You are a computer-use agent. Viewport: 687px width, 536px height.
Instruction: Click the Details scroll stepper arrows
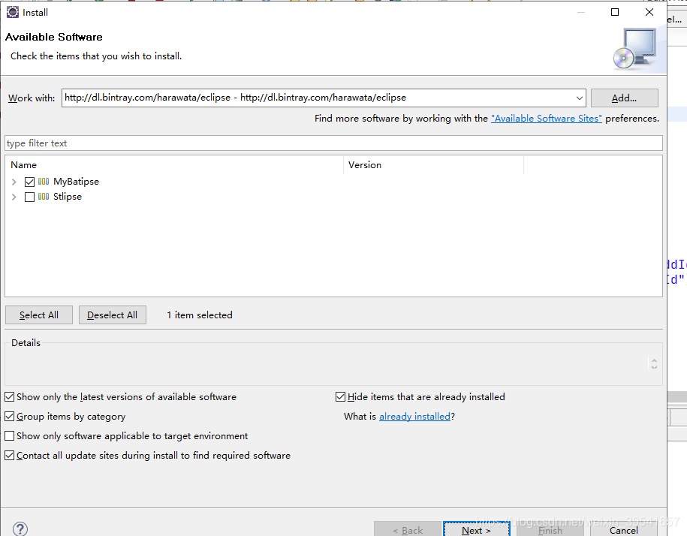654,363
